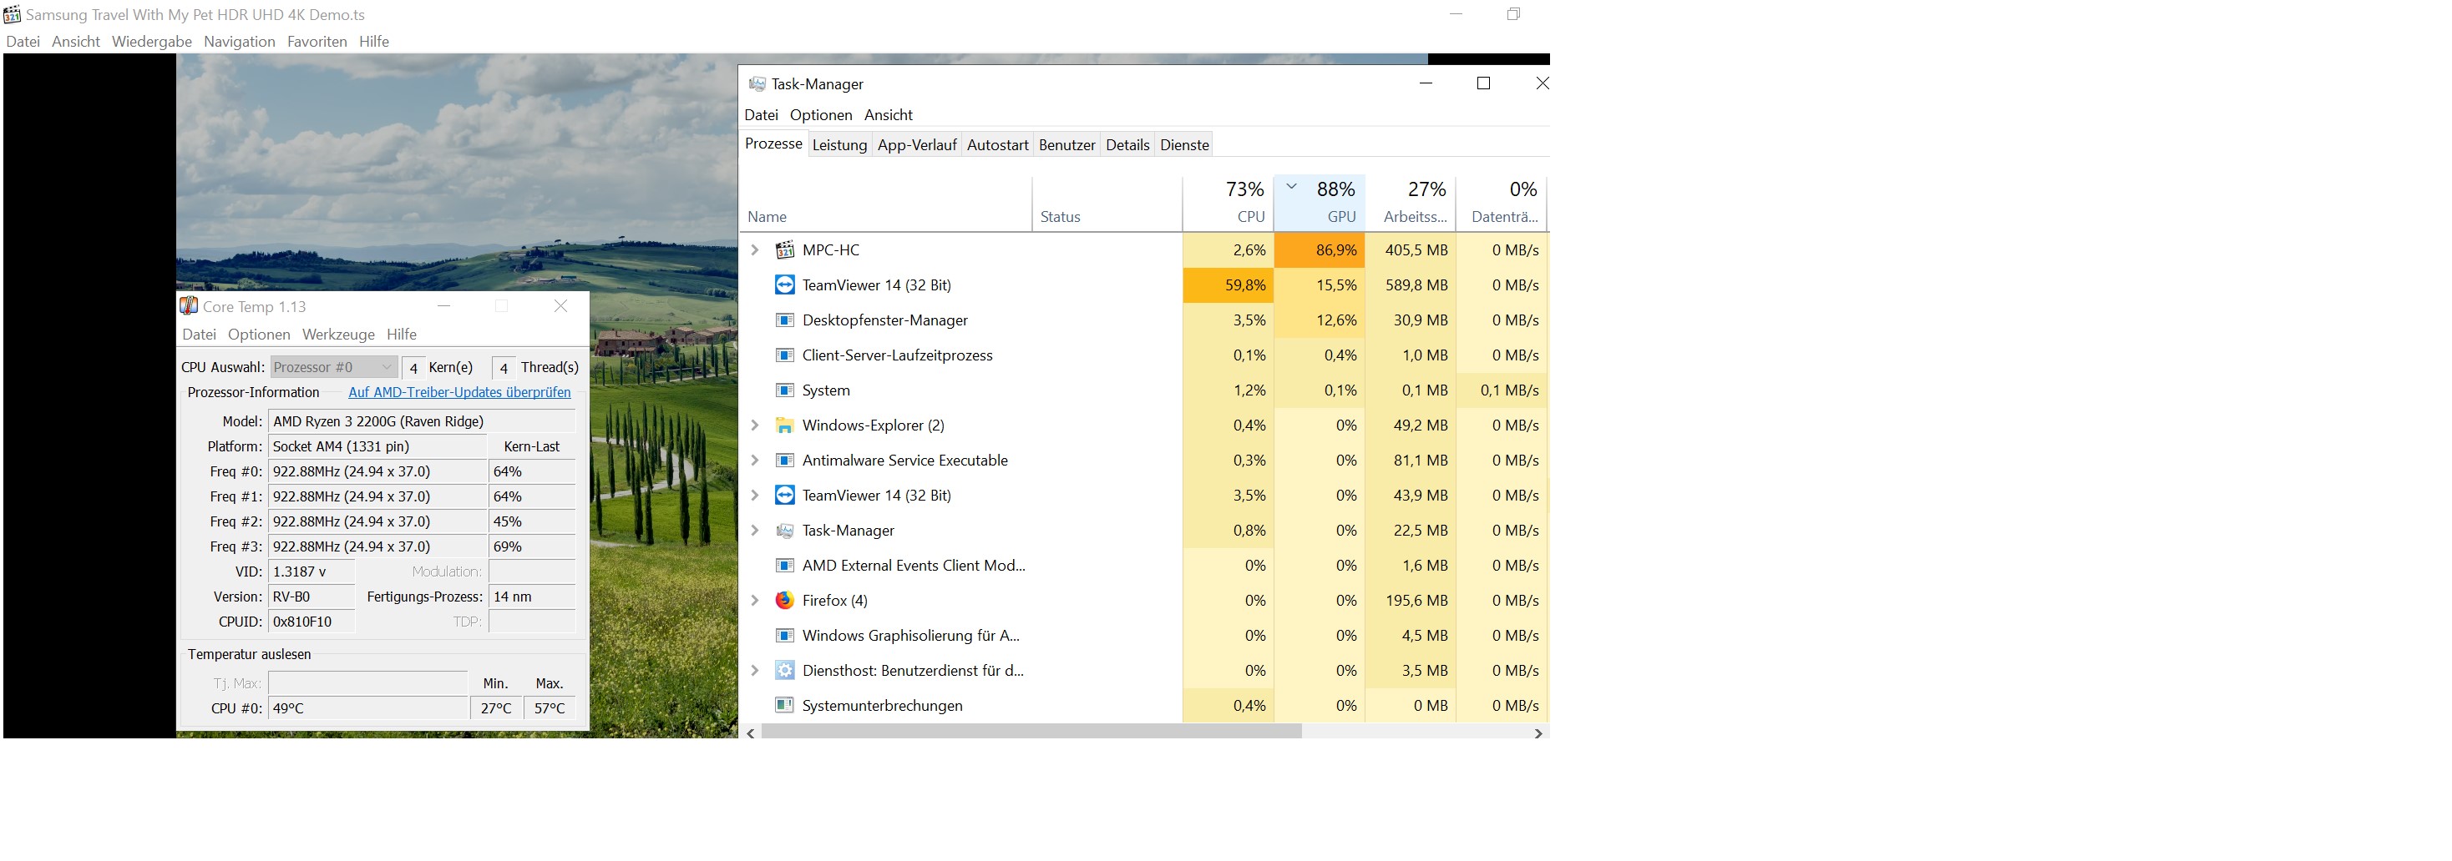Click TeamViewer icon with 59,8% CPU
2452x861 pixels.
[784, 285]
